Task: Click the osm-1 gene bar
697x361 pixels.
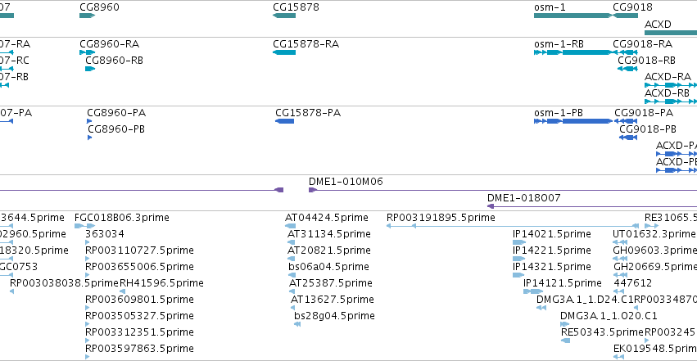Action: 573,16
